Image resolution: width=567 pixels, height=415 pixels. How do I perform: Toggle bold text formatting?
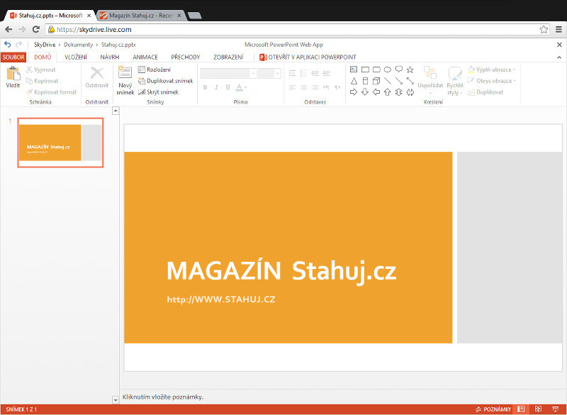click(205, 87)
